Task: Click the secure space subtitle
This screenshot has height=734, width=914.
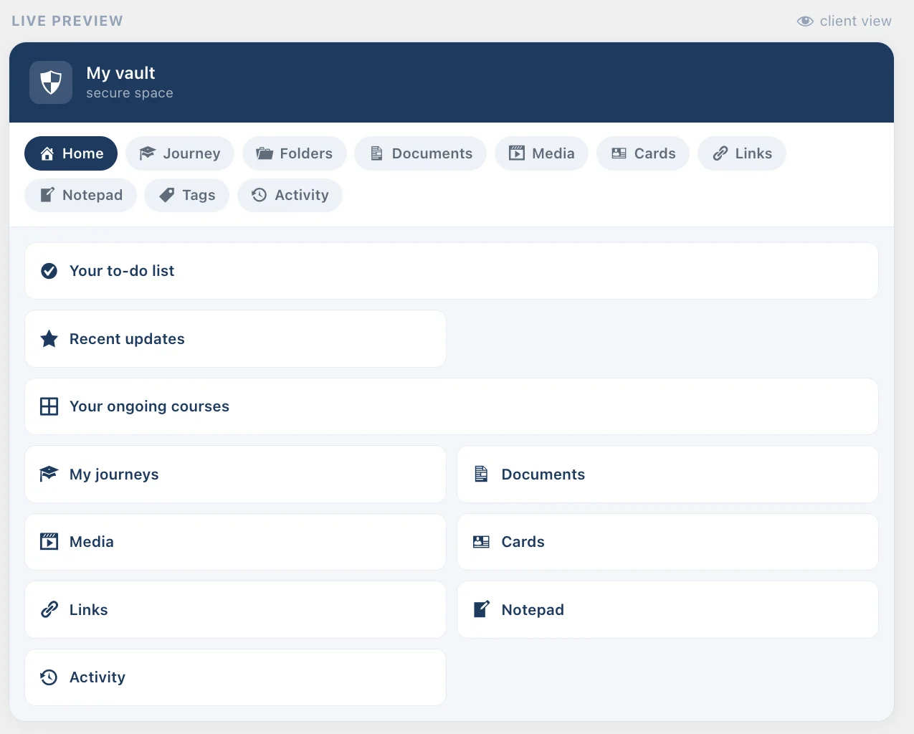Action: 130,93
